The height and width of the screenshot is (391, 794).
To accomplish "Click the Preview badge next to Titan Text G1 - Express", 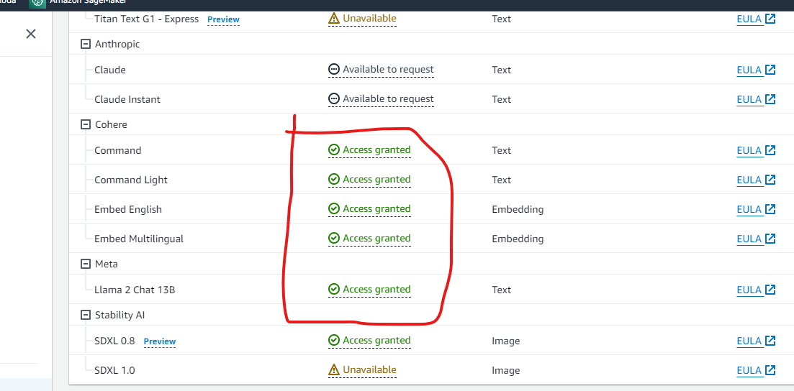I will pos(223,19).
